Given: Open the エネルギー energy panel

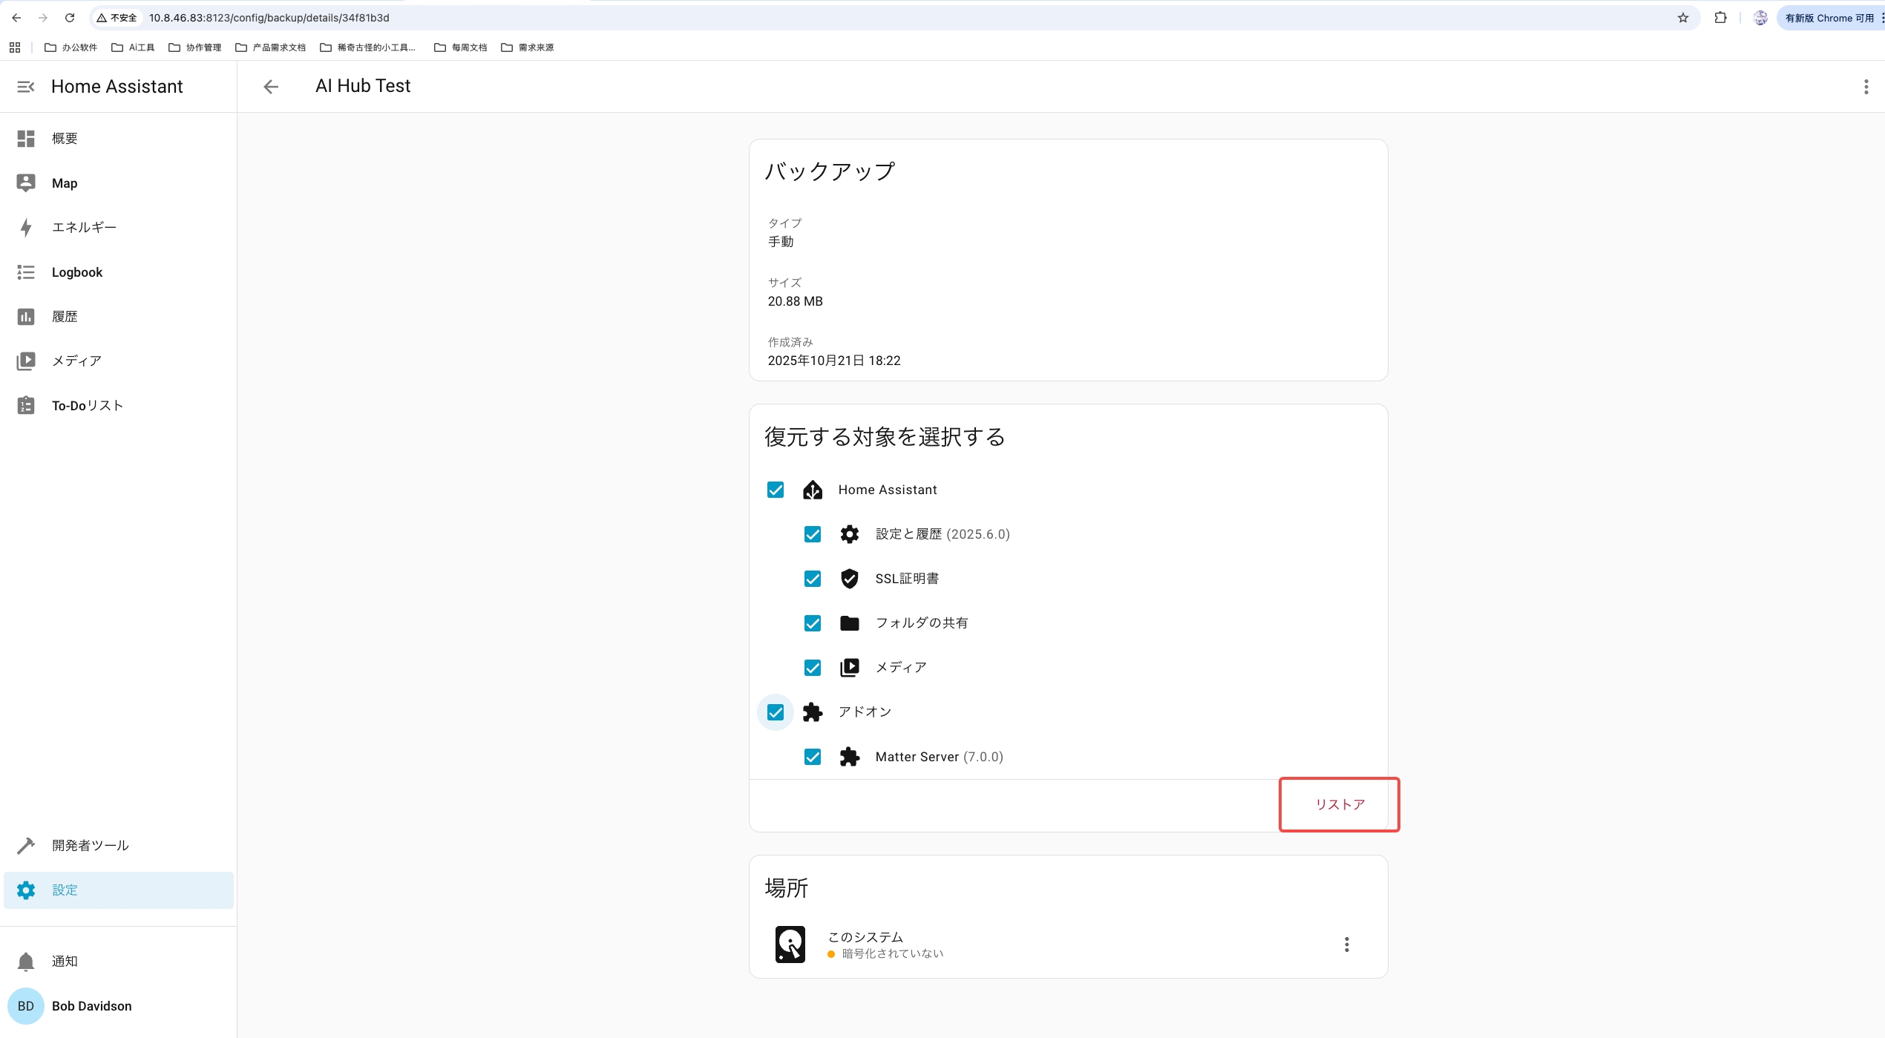Looking at the screenshot, I should coord(119,228).
